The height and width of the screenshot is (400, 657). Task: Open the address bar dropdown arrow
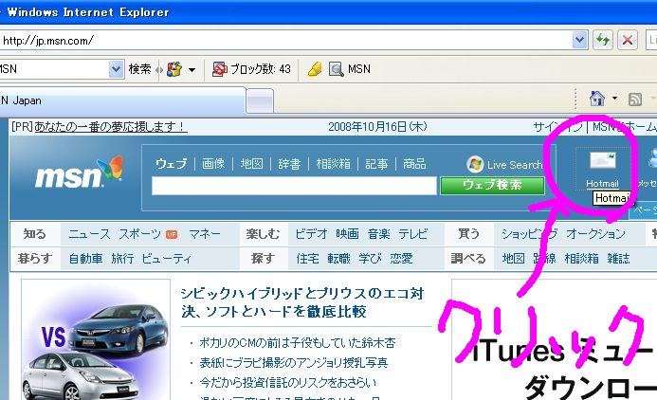tap(579, 40)
